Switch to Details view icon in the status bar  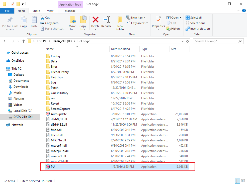tap(237, 181)
